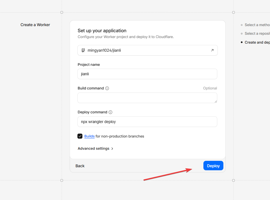
Task: Expand Advanced settings
Action: coord(95,149)
